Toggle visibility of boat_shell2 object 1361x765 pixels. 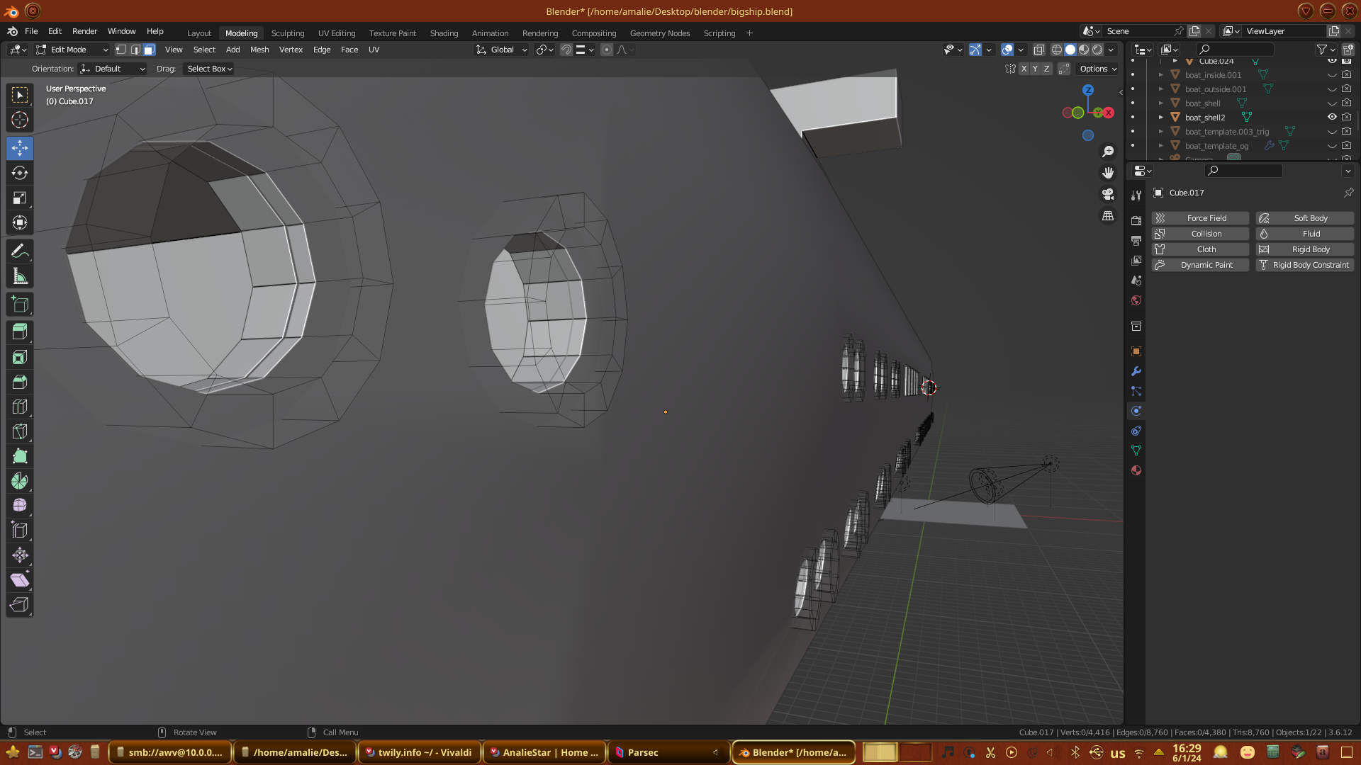1332,117
